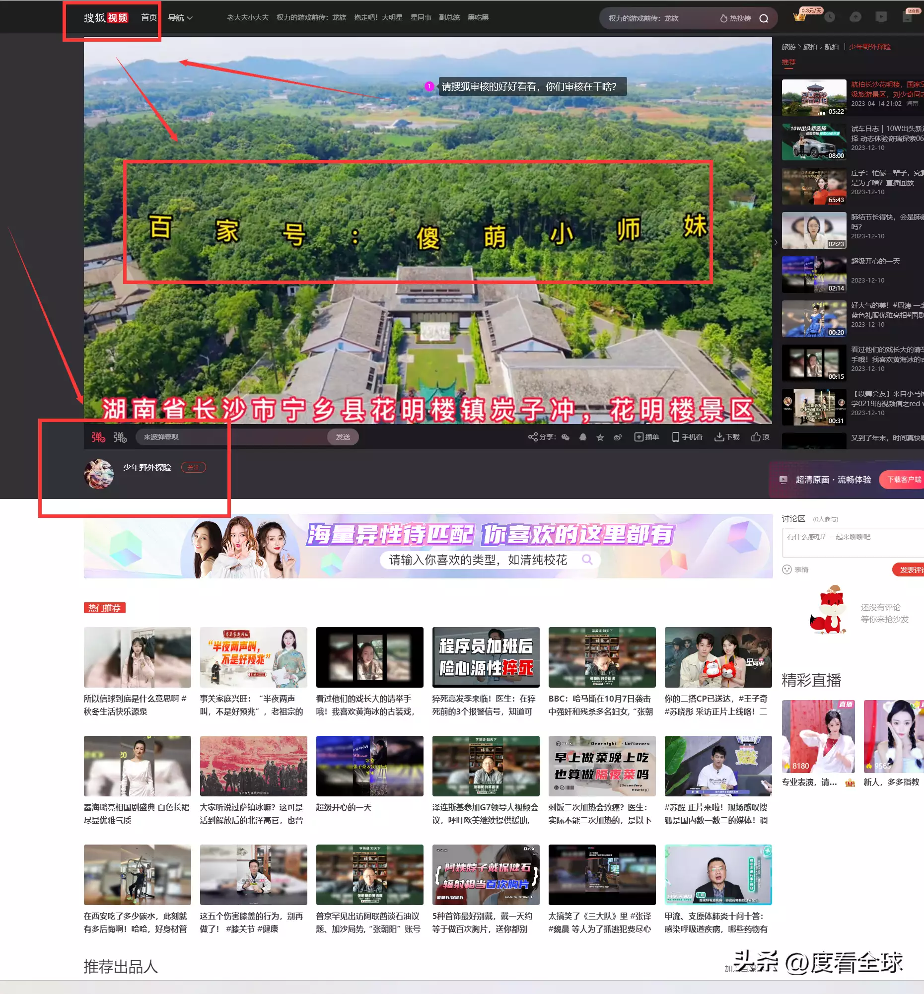Viewport: 924px width, 994px height.
Task: Open the 副总统 nav link
Action: [x=449, y=17]
